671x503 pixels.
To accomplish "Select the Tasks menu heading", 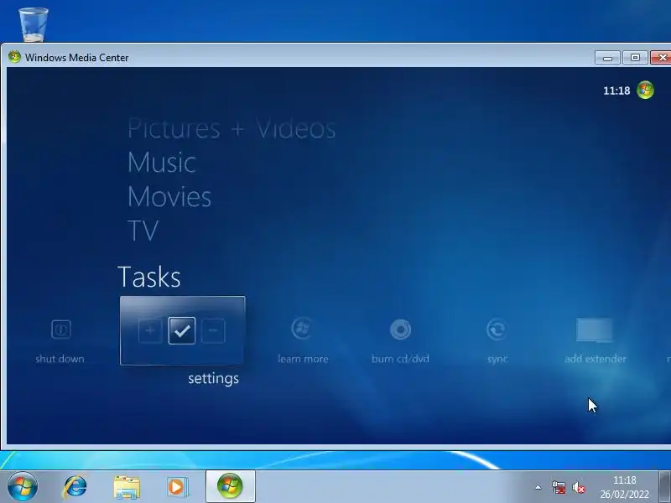I will [x=149, y=277].
